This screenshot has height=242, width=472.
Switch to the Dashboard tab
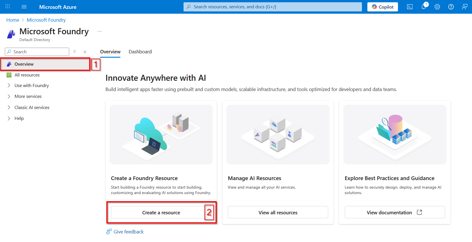click(140, 52)
